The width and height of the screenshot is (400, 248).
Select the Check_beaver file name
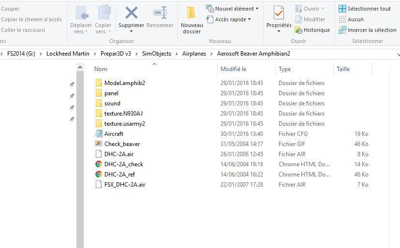coord(122,144)
